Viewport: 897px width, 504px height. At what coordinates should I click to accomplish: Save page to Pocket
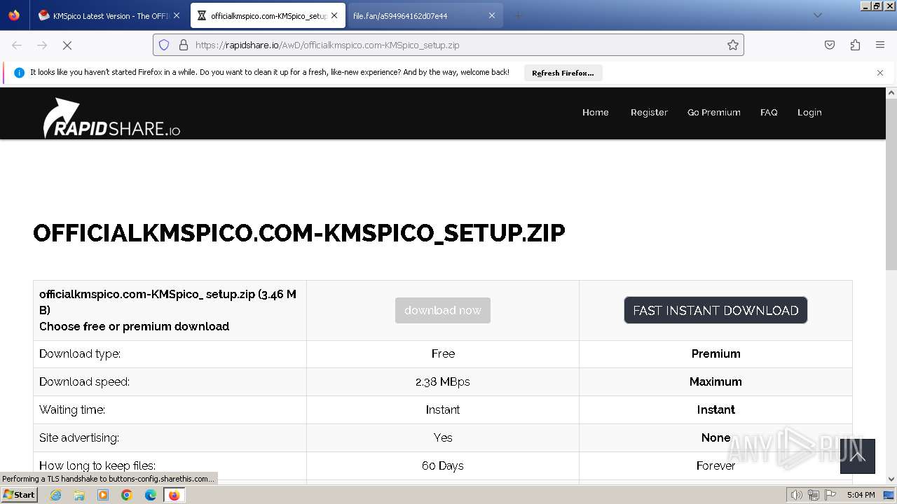point(830,45)
